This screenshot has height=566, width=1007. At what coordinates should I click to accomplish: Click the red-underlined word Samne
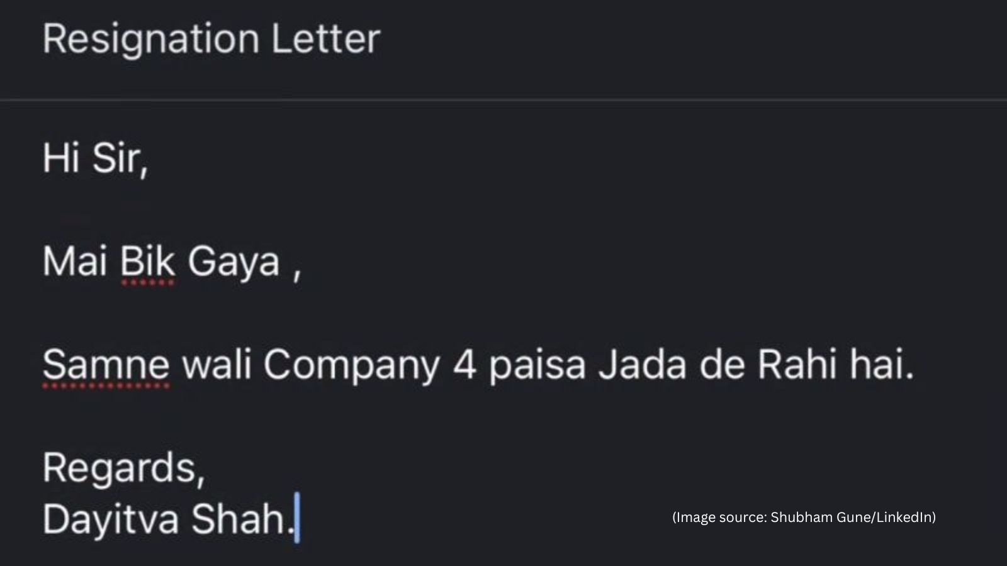[x=106, y=365]
